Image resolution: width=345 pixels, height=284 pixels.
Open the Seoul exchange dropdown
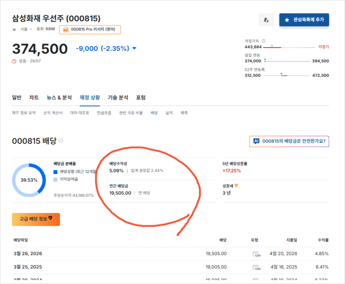pos(26,29)
